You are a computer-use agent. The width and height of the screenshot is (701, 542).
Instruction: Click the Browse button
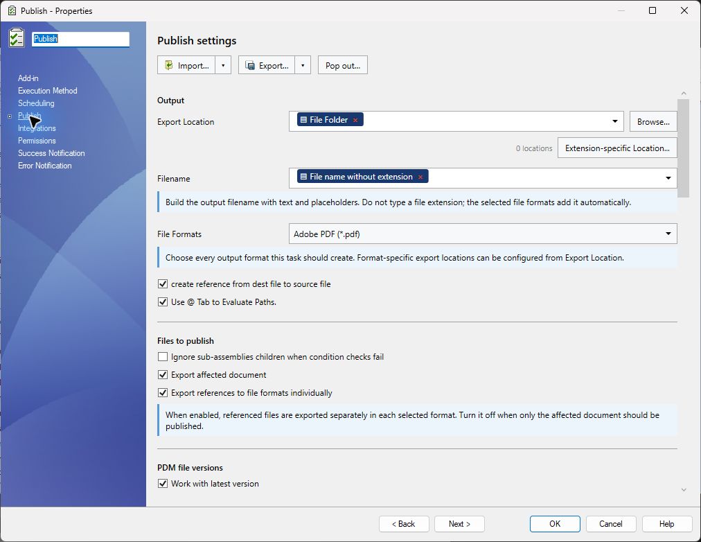pos(653,121)
